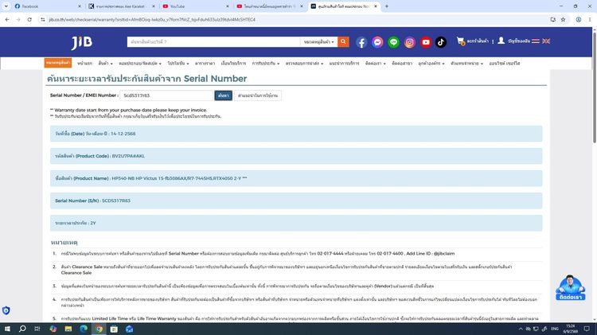Click the JIB logo
597x335 pixels.
click(82, 42)
